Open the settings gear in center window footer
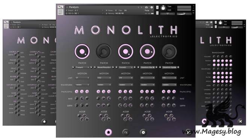Screen dimensions: 248x138 pos(143,132)
